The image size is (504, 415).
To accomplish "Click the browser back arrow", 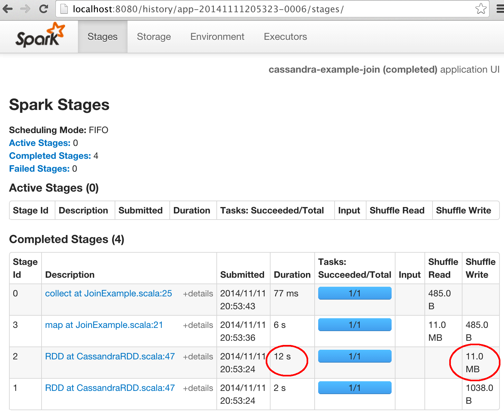I will click(8, 9).
